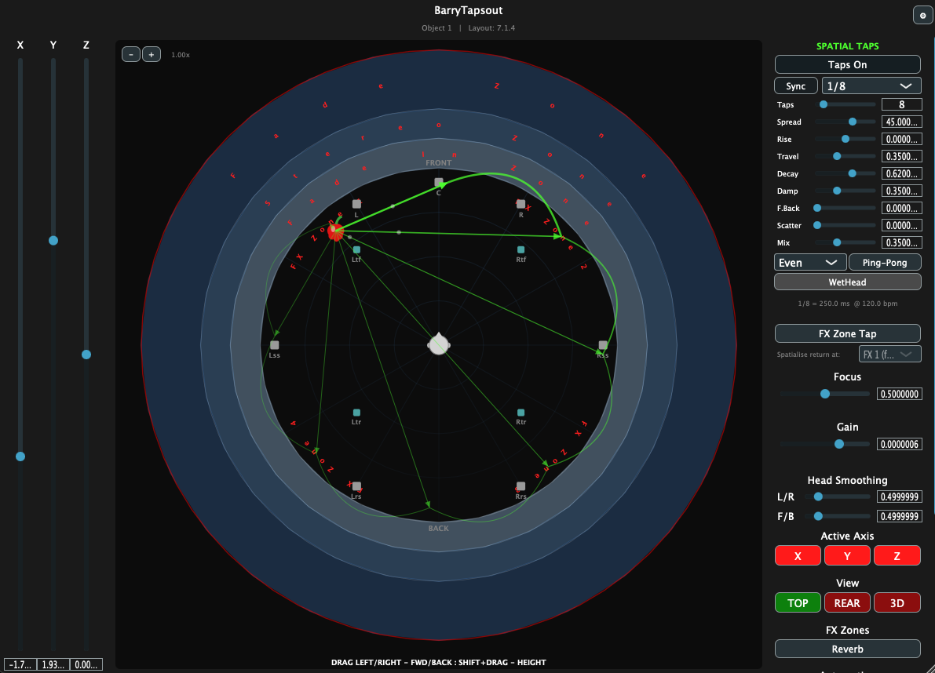Switch to the REAR view
This screenshot has height=673, width=935.
point(847,602)
